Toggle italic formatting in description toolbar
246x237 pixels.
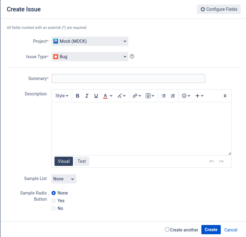pyautogui.click(x=87, y=96)
